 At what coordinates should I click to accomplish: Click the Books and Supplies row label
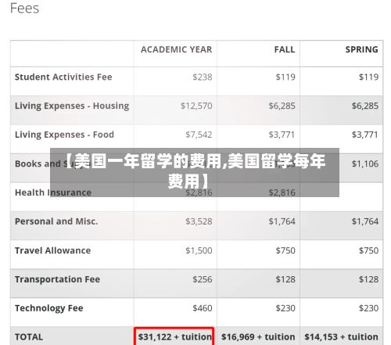coord(53,164)
